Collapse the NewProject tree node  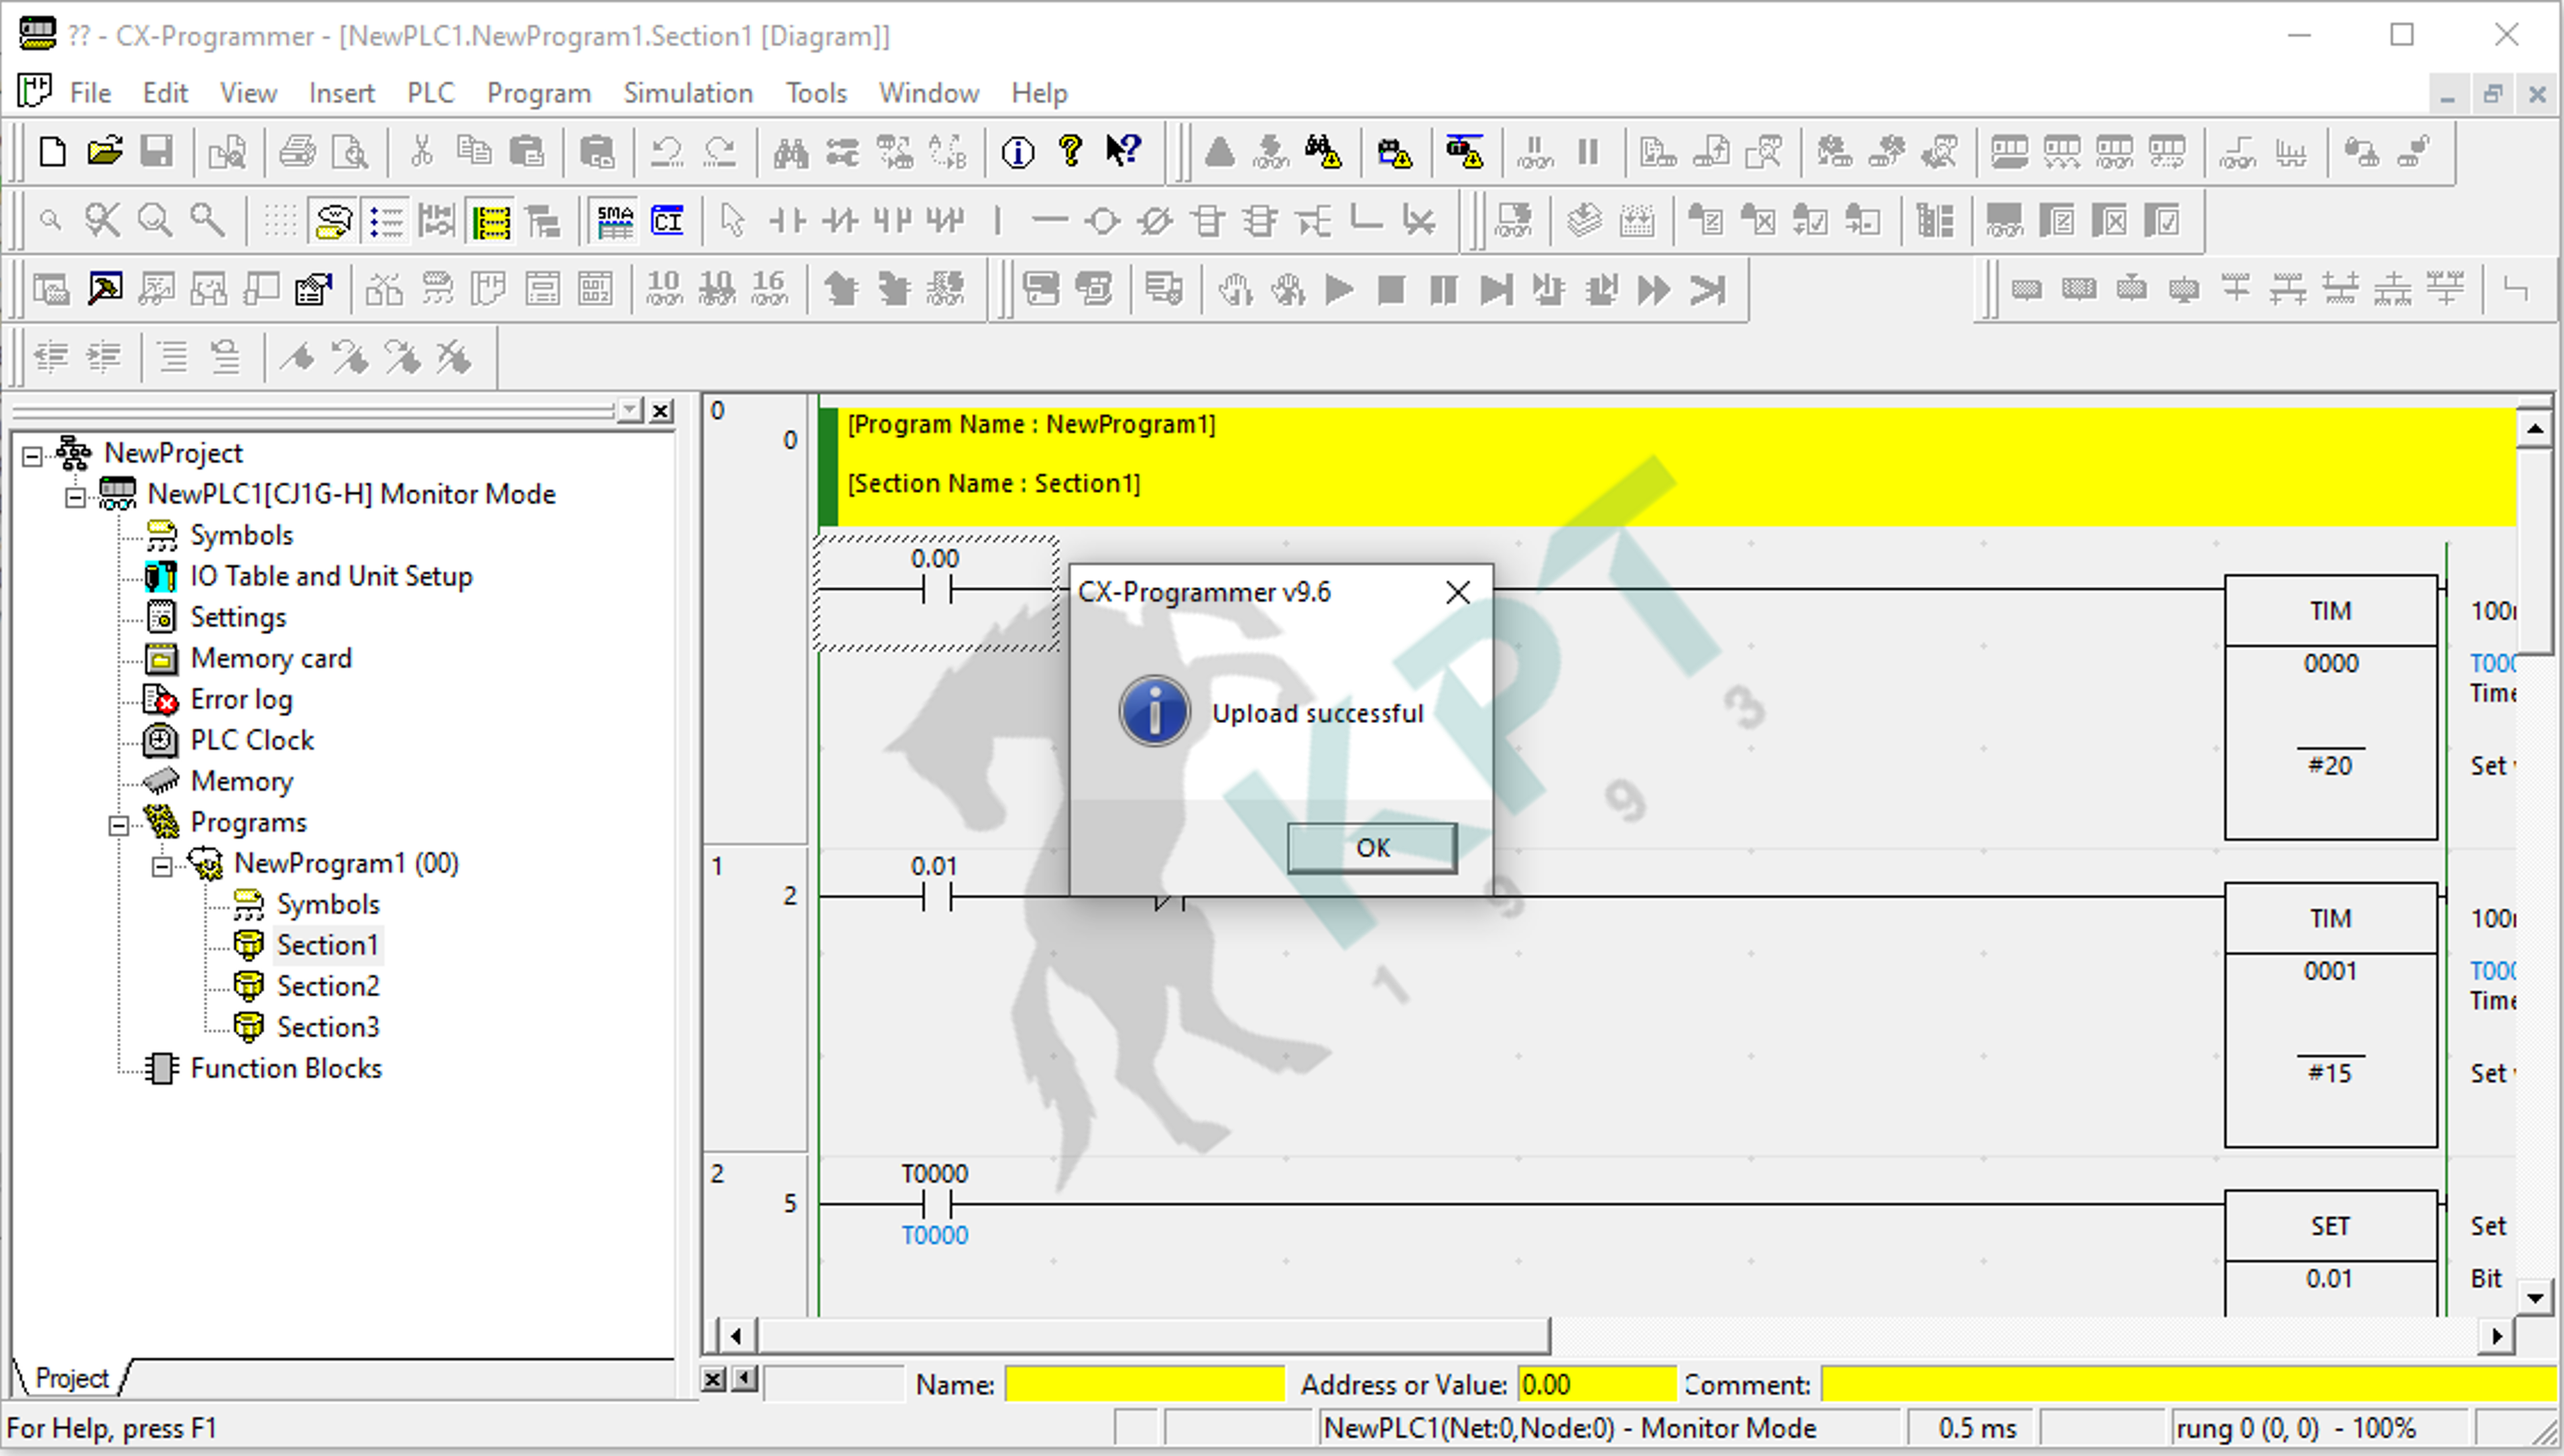(32, 456)
